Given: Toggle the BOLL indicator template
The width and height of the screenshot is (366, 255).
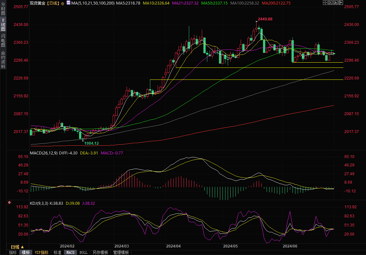Looking at the screenshot, I should (83, 252).
